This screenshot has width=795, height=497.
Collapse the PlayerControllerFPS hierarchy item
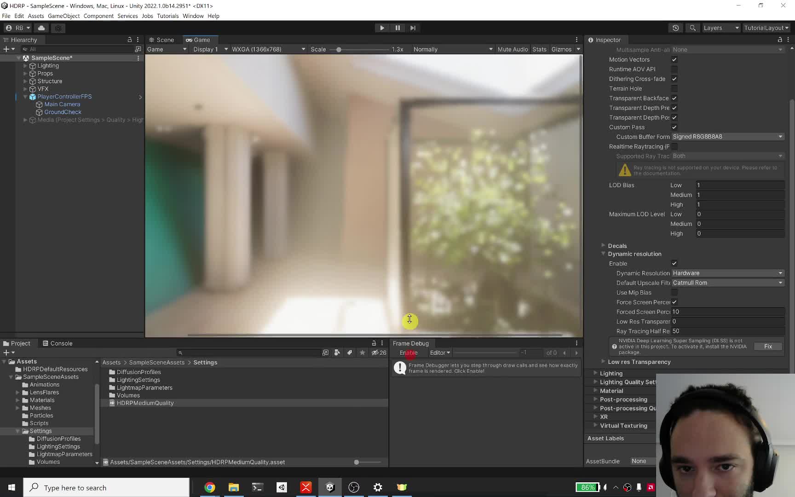tap(25, 97)
